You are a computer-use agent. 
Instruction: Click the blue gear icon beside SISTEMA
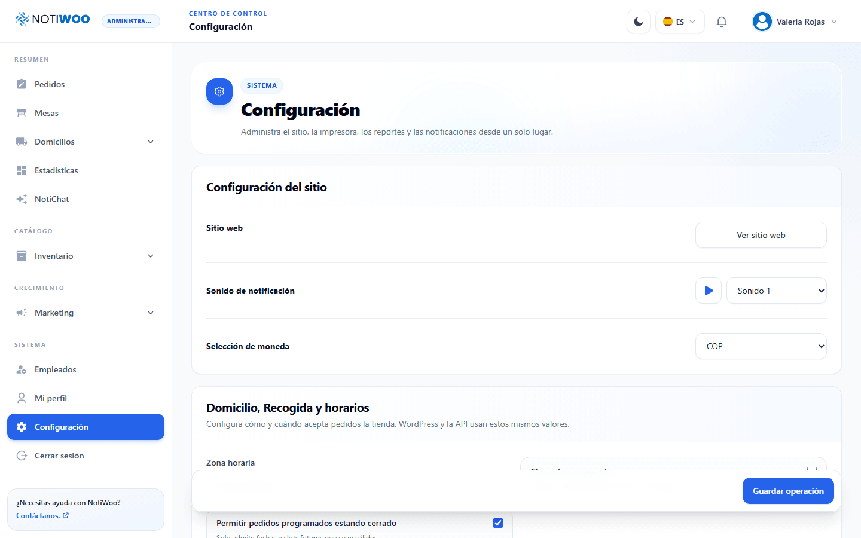tap(219, 91)
